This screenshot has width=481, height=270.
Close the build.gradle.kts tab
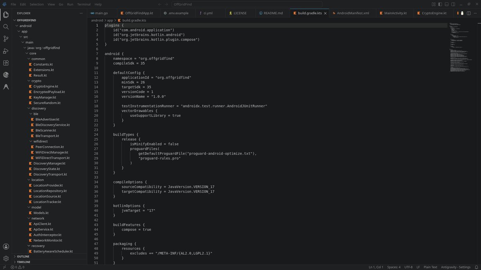click(x=325, y=13)
